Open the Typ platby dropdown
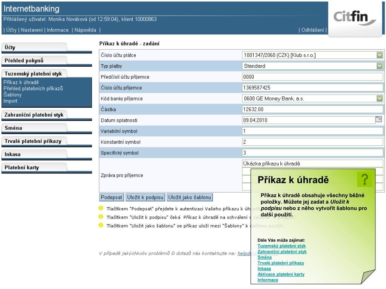 (379, 66)
